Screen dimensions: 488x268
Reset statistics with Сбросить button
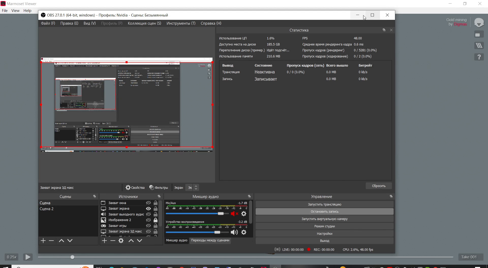coord(379,186)
